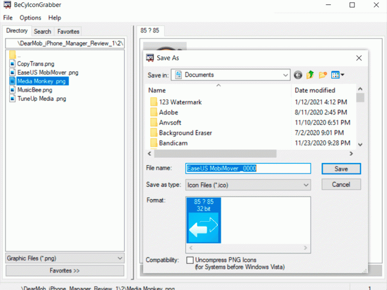This screenshot has width=387, height=290.
Task: Click the horizontal scrollbar right arrow in file list
Action: tap(351, 154)
